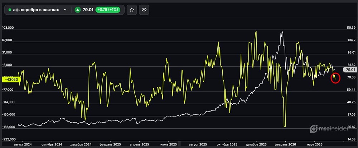
Task: Click the февраль 2026 date label
Action: (285, 144)
